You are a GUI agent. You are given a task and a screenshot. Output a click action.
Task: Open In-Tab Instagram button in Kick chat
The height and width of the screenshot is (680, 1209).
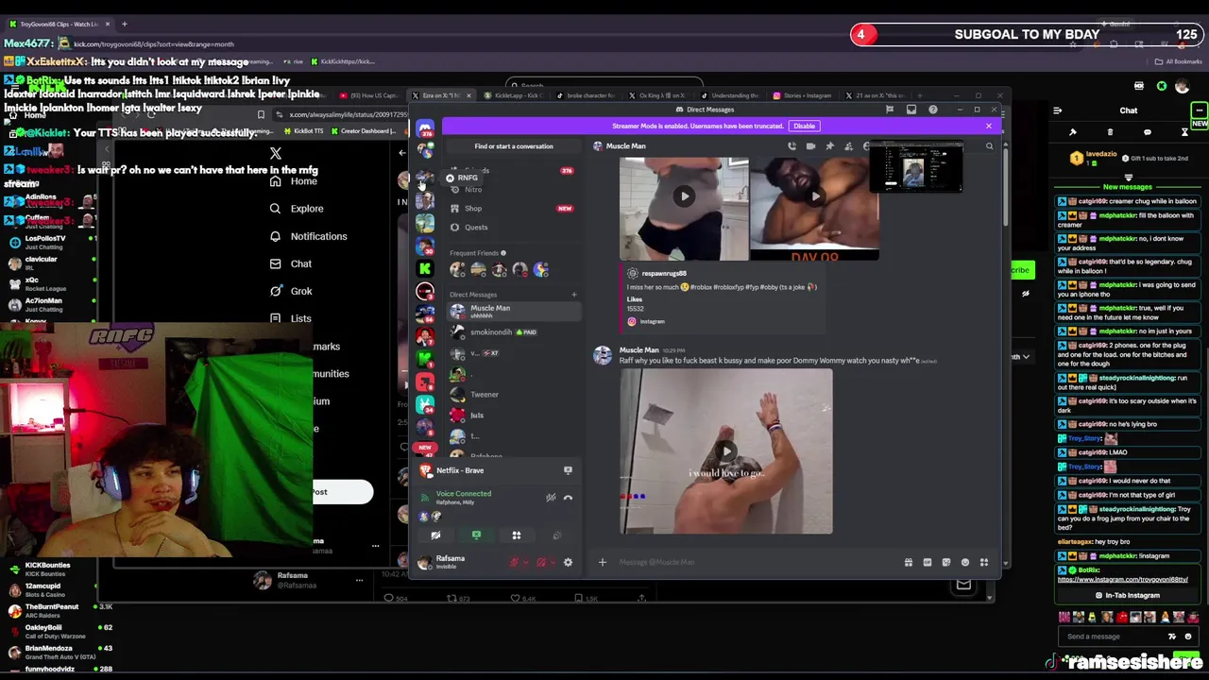(x=1127, y=596)
